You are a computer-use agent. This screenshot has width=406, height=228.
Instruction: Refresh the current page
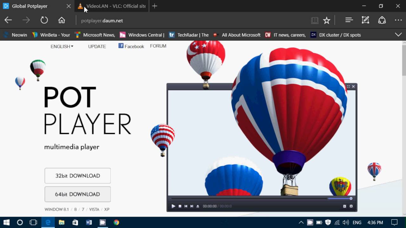44,20
